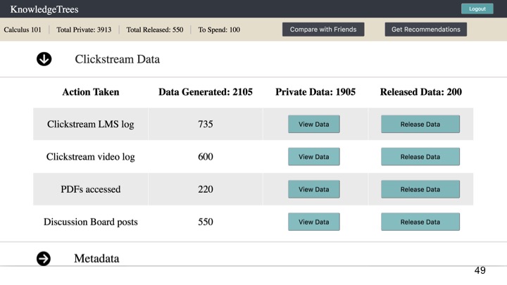The image size is (507, 285).
Task: Click the KnowledgeTrees logo title
Action: 44,9
